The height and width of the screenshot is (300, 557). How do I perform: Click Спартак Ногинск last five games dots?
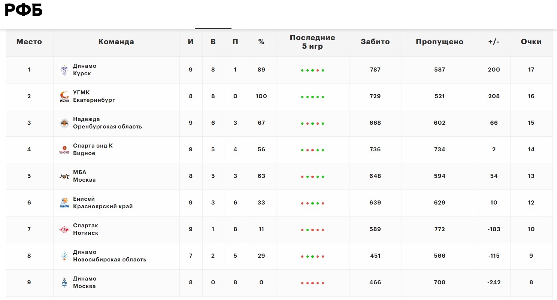(x=312, y=230)
